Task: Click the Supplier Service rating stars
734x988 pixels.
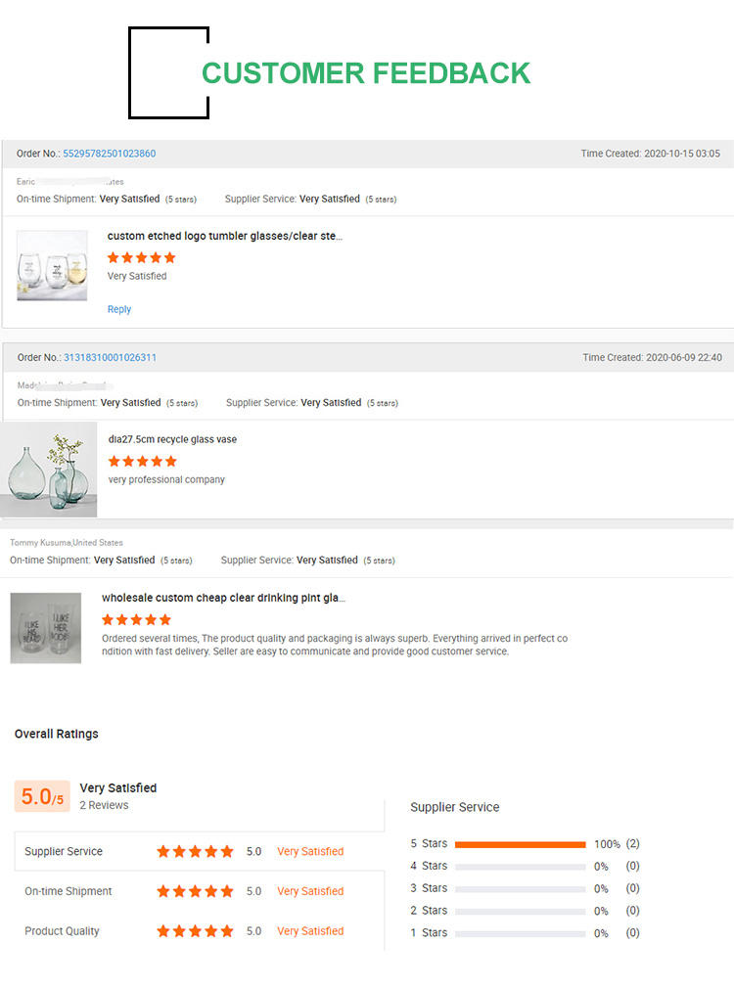Action: [x=195, y=852]
